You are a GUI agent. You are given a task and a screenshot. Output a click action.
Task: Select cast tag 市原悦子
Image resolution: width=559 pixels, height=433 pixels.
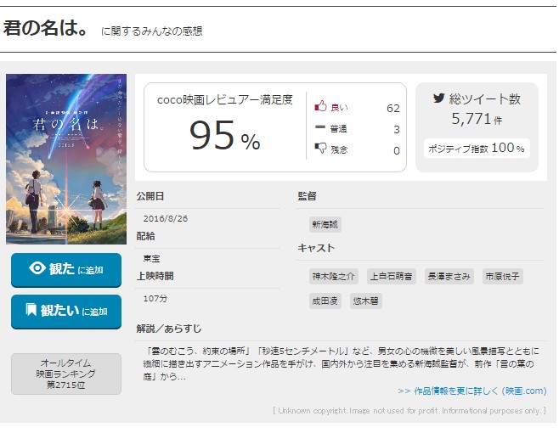click(x=502, y=277)
